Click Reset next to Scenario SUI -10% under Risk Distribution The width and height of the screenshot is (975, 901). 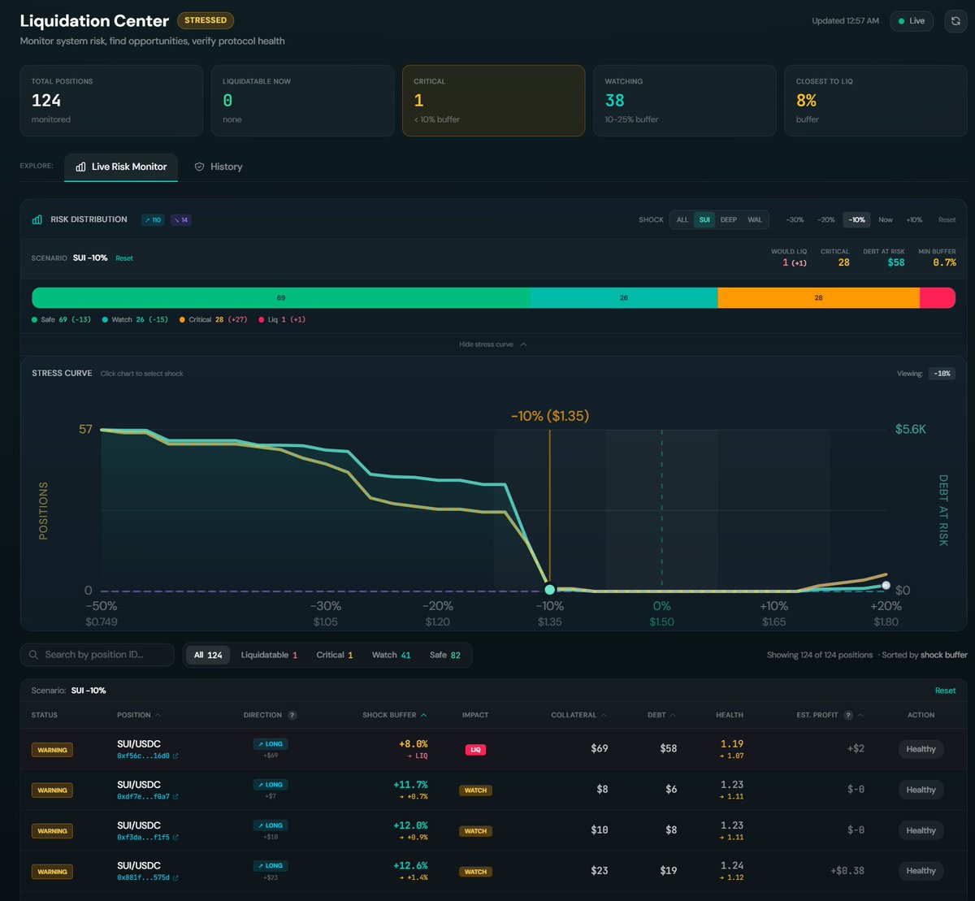[x=123, y=258]
